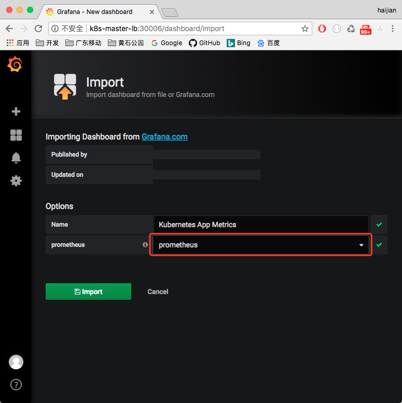This screenshot has width=402, height=403.
Task: Click the faded person extension icon
Action: [380, 29]
